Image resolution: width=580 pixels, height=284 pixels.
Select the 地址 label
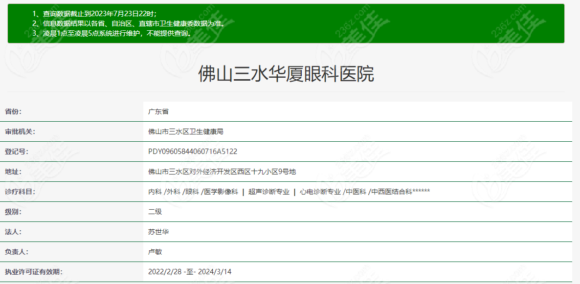13,172
